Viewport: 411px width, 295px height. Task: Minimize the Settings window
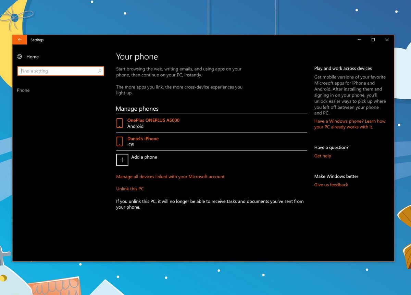point(359,40)
